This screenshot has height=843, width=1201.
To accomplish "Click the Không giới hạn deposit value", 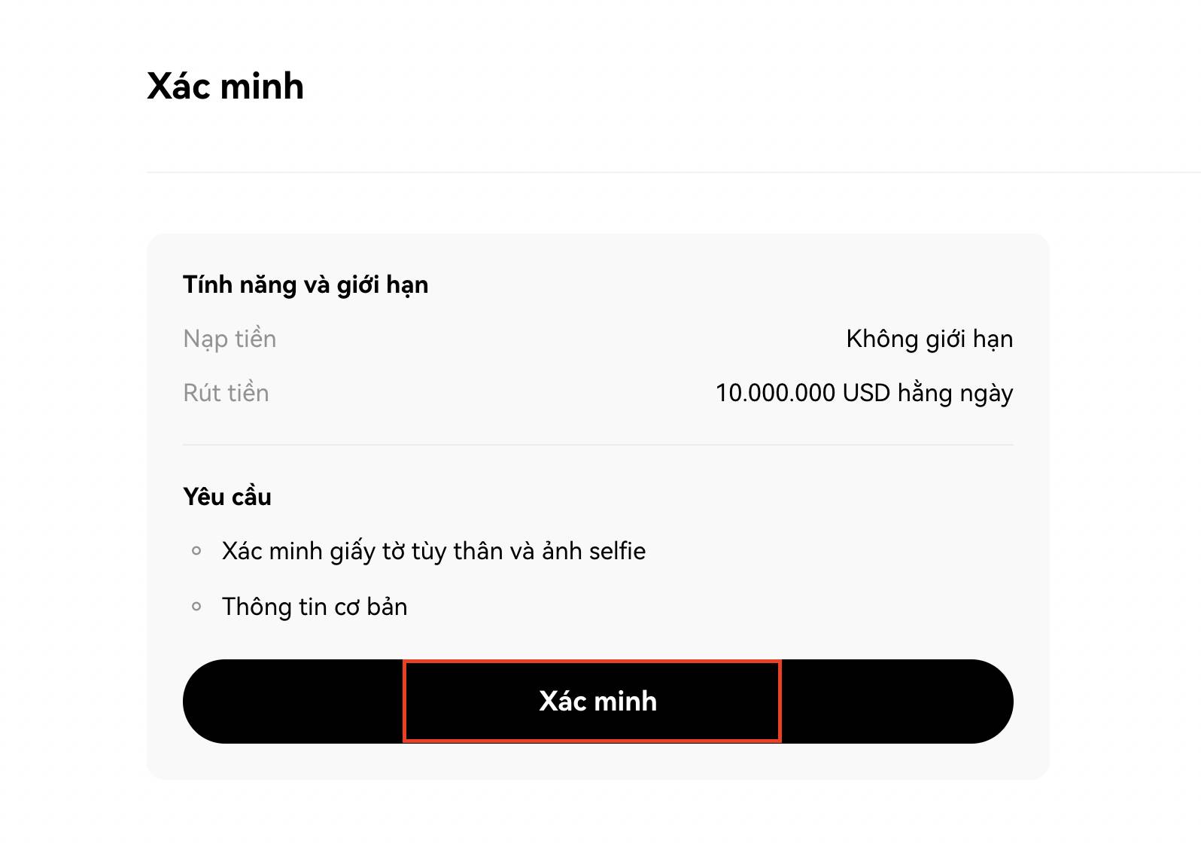I will pos(929,339).
